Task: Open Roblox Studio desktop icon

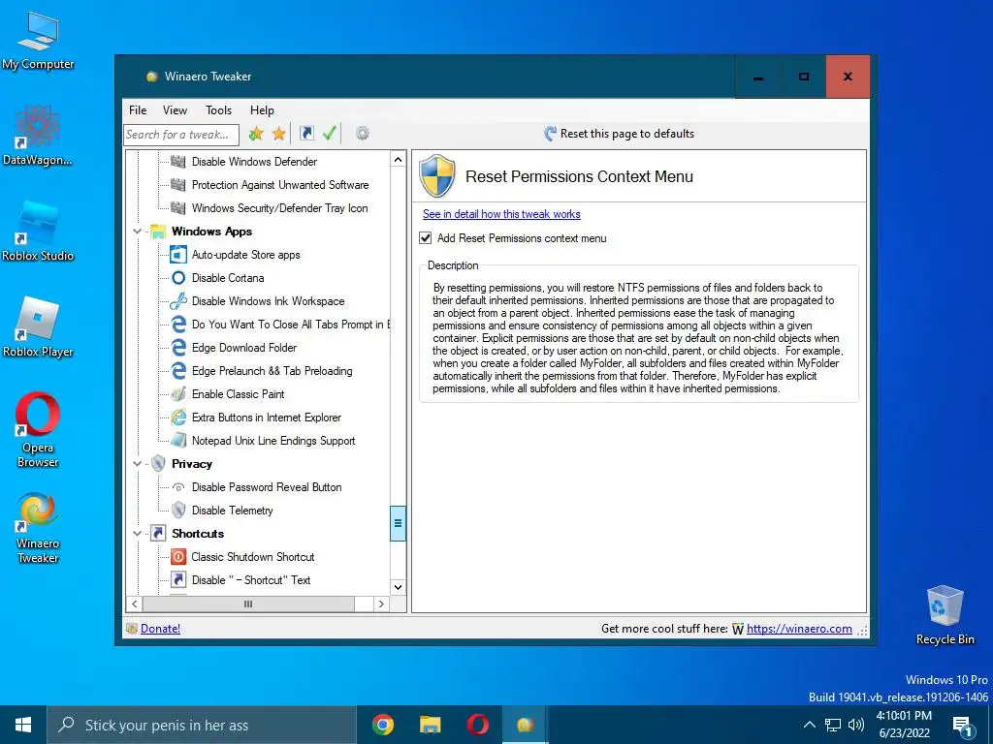Action: 38,231
